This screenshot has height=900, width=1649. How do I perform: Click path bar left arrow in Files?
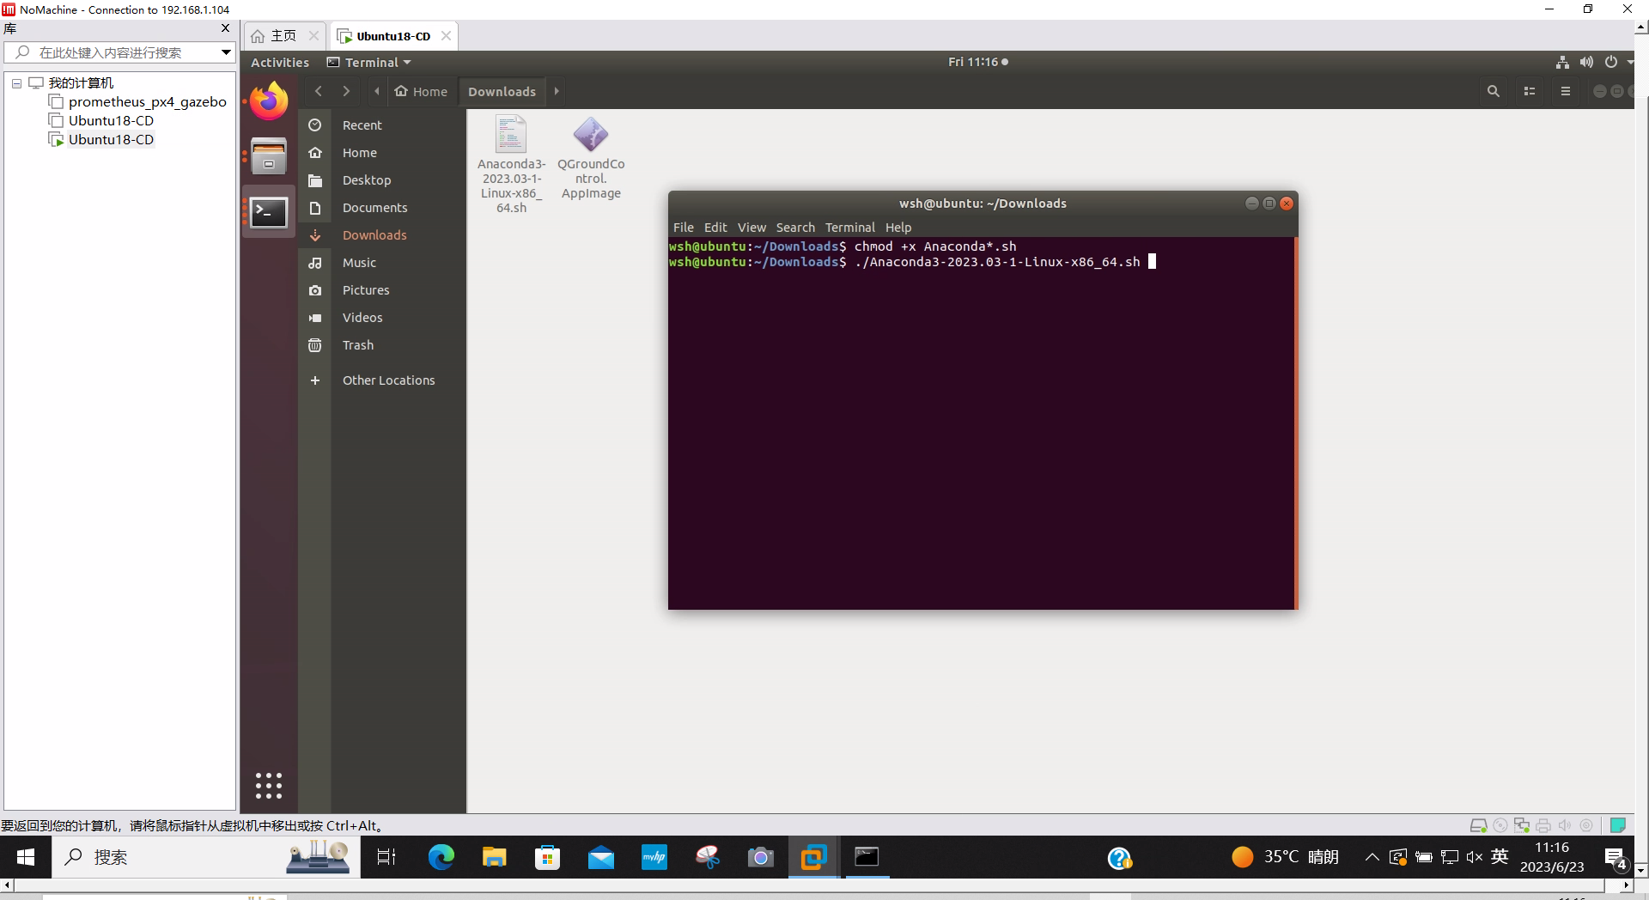click(x=376, y=91)
